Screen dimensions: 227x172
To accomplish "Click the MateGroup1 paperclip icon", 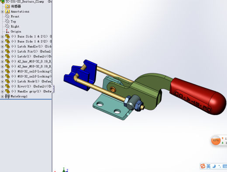I will click(x=7, y=96).
